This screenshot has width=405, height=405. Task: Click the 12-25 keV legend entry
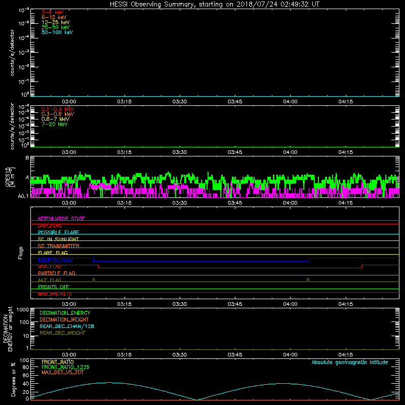[x=56, y=22]
